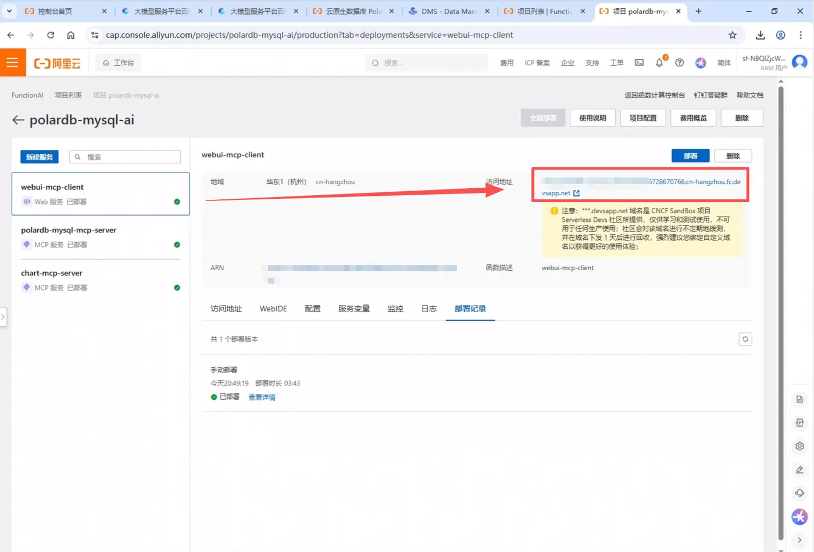814x552 pixels.
Task: Select the polardb-mysql-mcp-server service
Action: click(101, 237)
